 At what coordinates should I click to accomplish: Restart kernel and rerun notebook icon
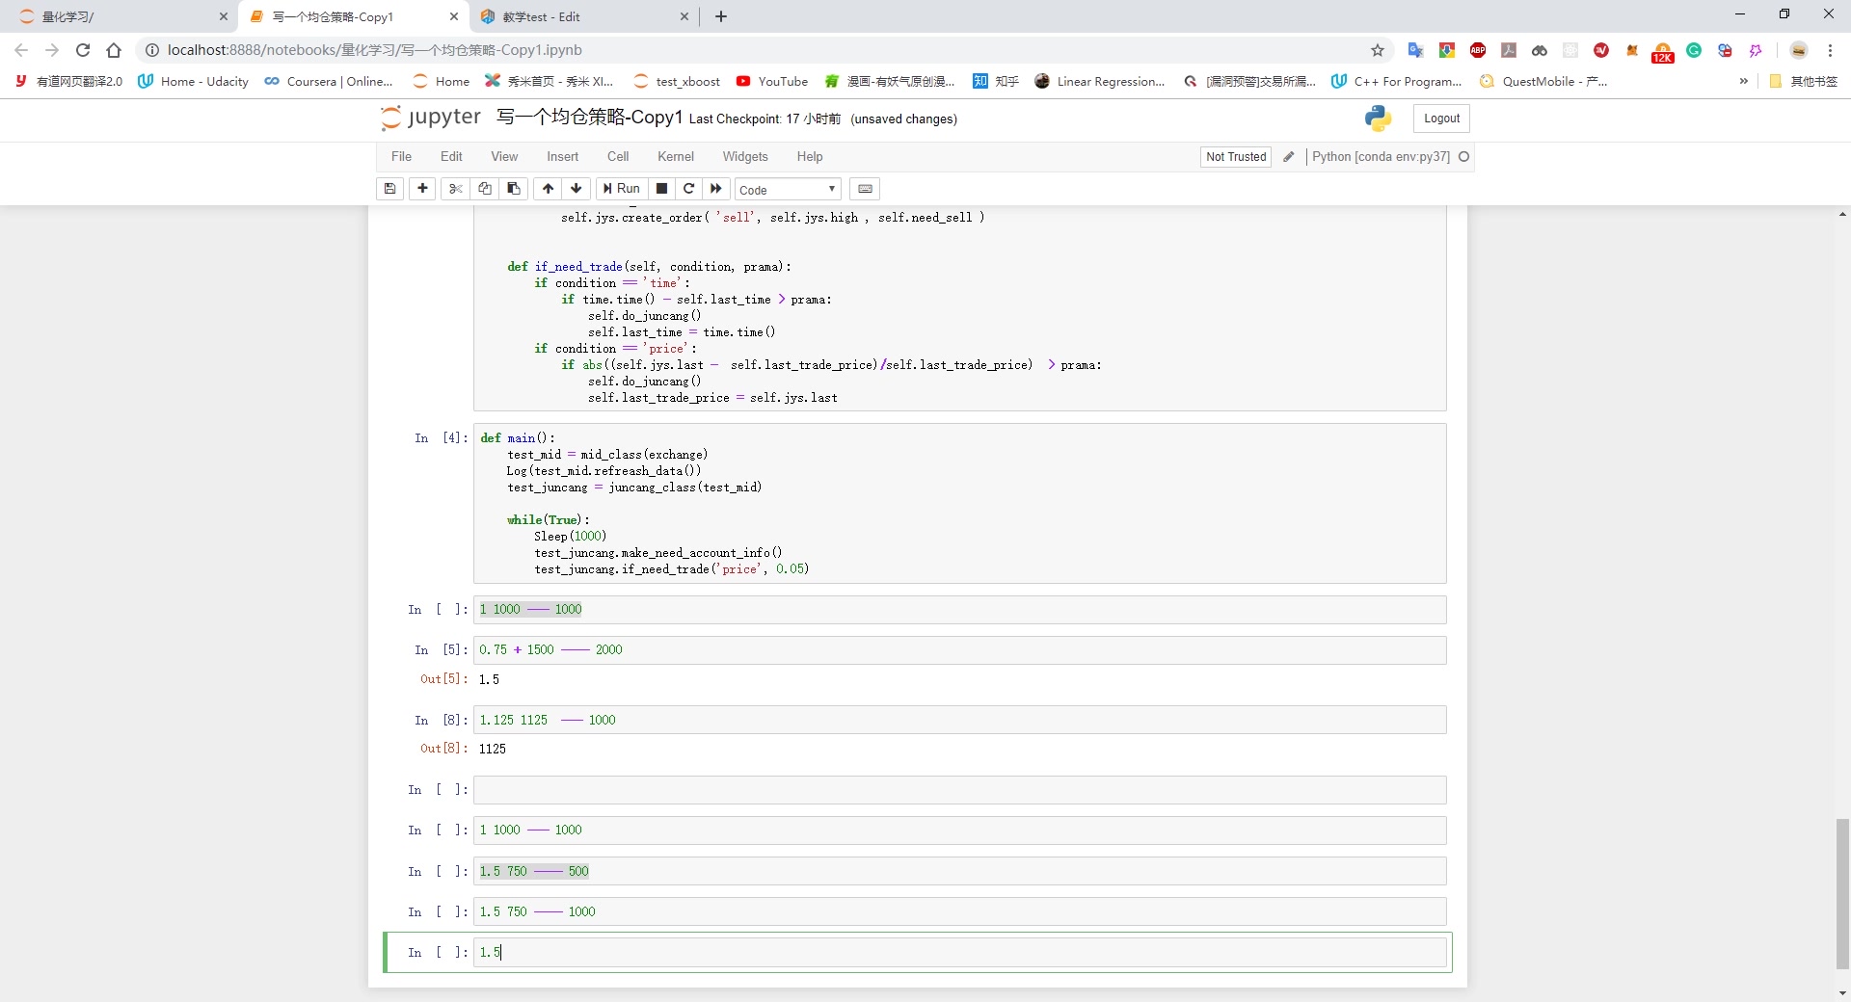716,189
